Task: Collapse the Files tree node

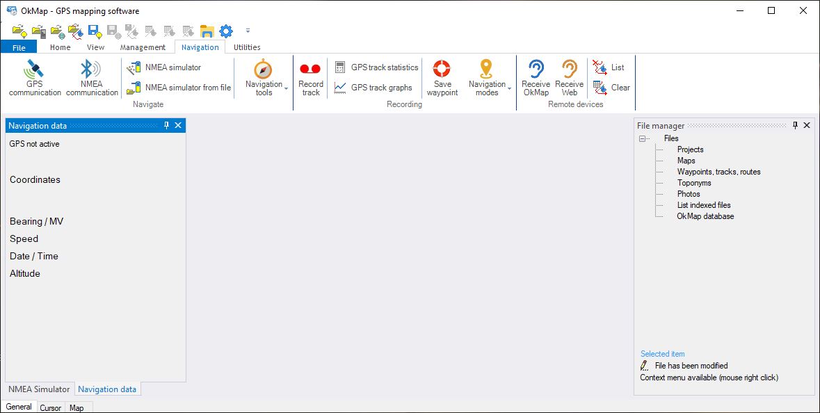Action: 642,138
